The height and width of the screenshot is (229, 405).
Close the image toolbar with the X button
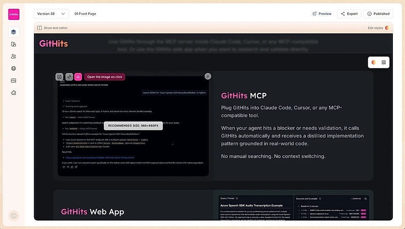coord(208,76)
